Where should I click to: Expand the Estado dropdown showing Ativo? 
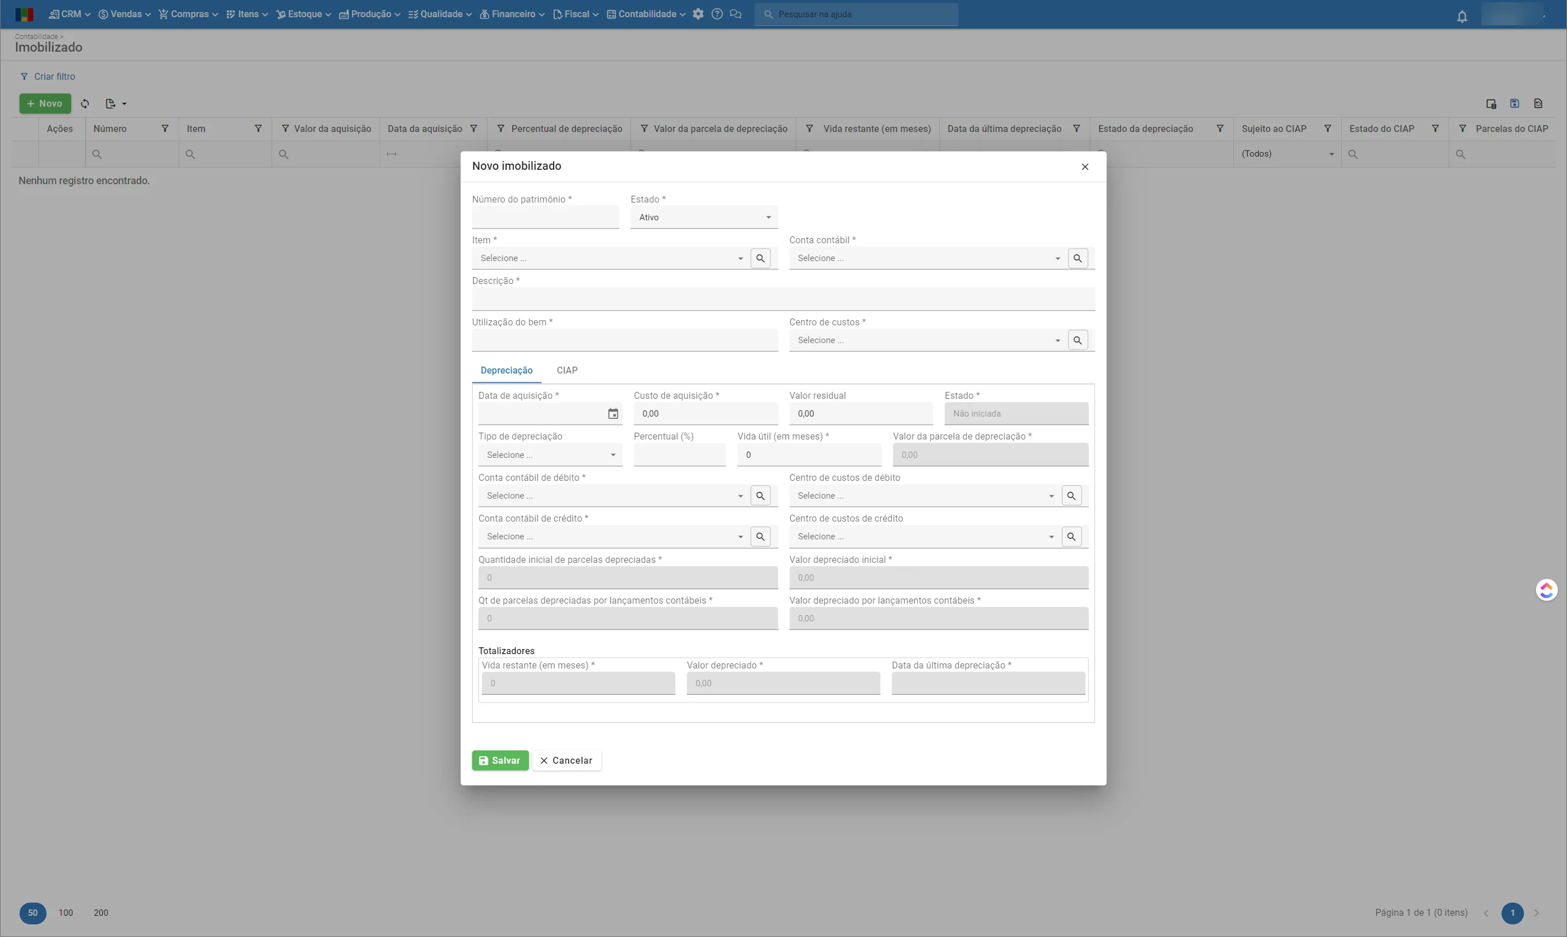pyautogui.click(x=704, y=217)
